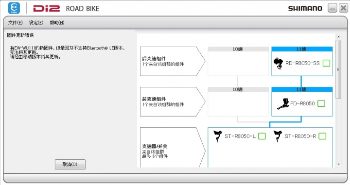Click the left shifter icon beside ST-R8050-L
Viewport: 350px width, 185px height.
(x=217, y=136)
